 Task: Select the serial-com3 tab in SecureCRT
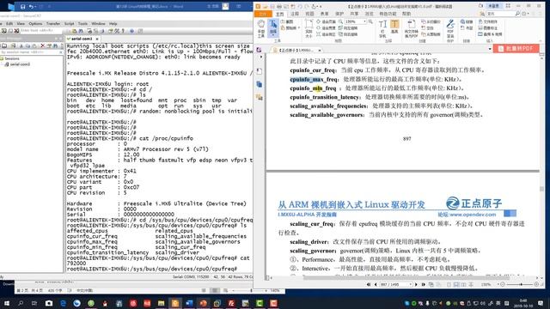point(82,39)
